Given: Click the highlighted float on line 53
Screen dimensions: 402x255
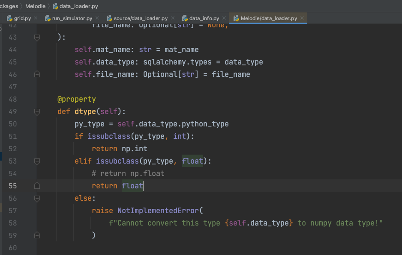Looking at the screenshot, I should click(192, 161).
